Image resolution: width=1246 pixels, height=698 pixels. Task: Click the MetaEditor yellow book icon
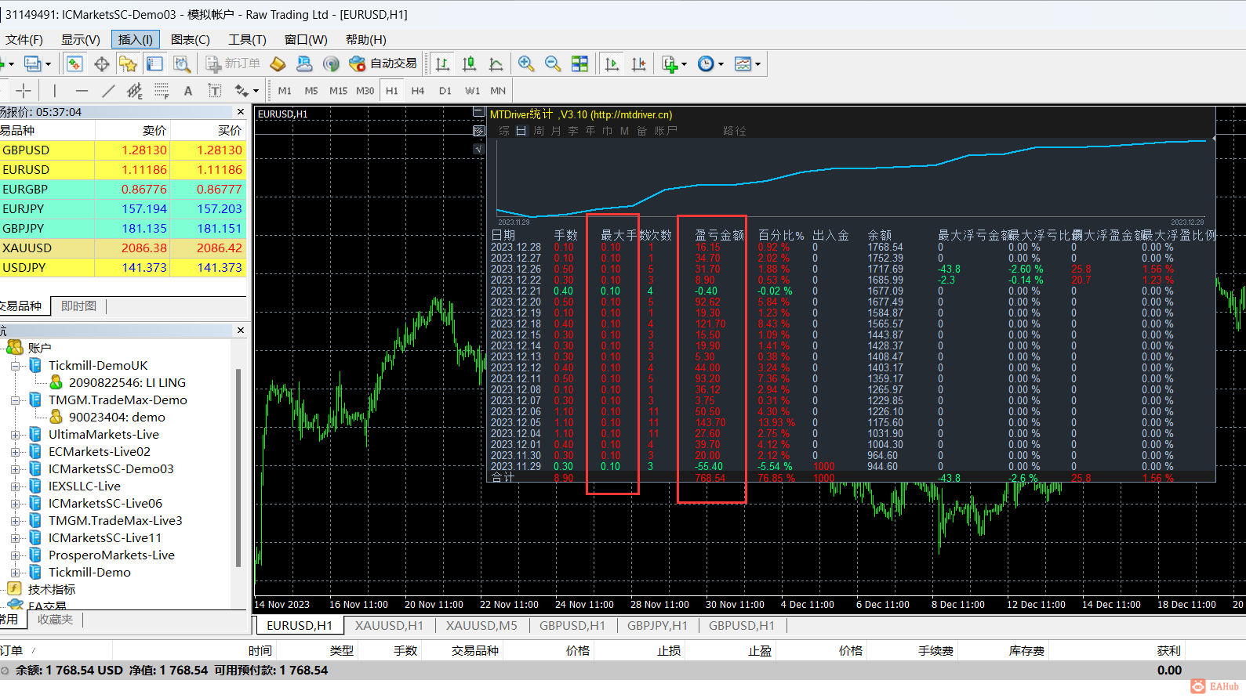tap(278, 64)
